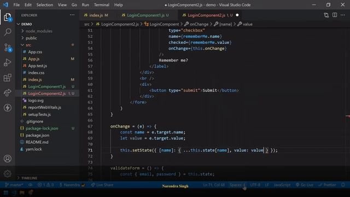The width and height of the screenshot is (350, 197).
Task: Open the Explorer view in activity bar
Action: pyautogui.click(x=7, y=17)
